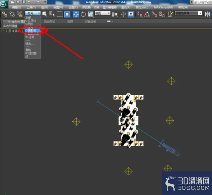Click the Mirror tool icon
The height and width of the screenshot is (195, 212).
coord(208,14)
